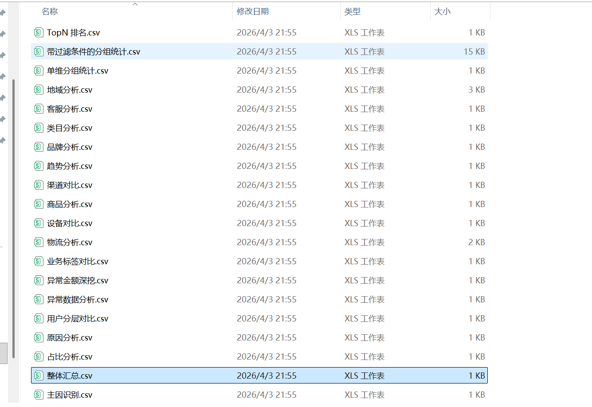Click the 趋势分析.csv spreadsheet icon

click(x=39, y=166)
